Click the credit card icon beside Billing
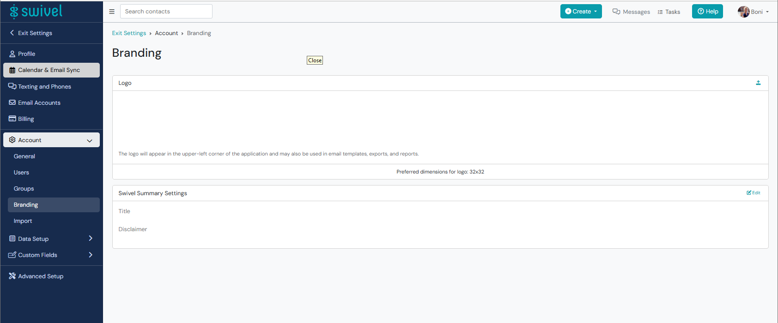Viewport: 778px width, 323px height. 12,119
